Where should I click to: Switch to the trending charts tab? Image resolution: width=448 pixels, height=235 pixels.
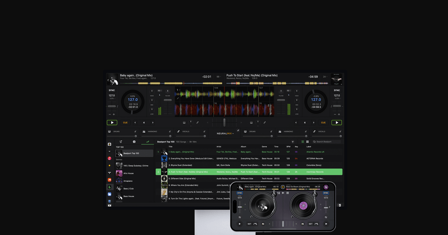click(x=148, y=142)
